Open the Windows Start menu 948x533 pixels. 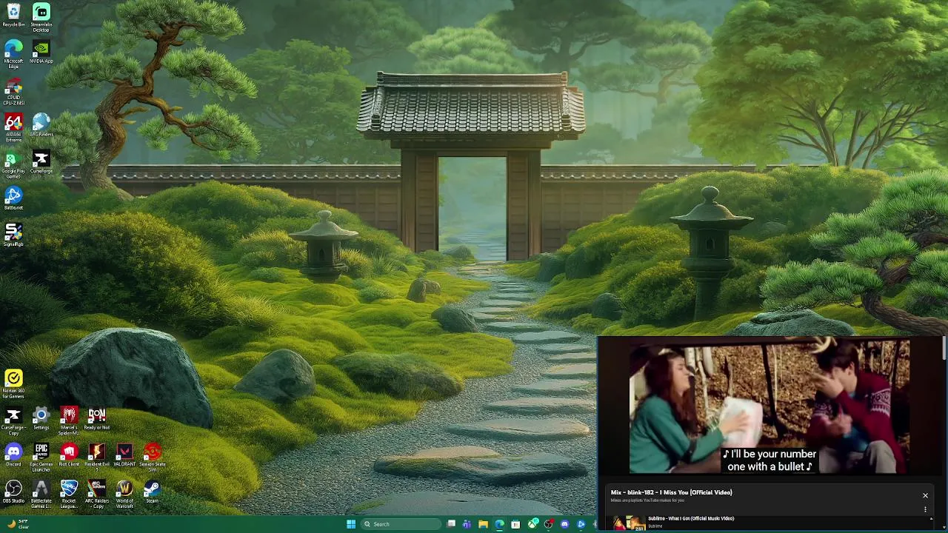click(351, 524)
